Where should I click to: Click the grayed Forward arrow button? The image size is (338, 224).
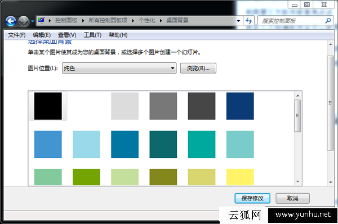point(24,21)
